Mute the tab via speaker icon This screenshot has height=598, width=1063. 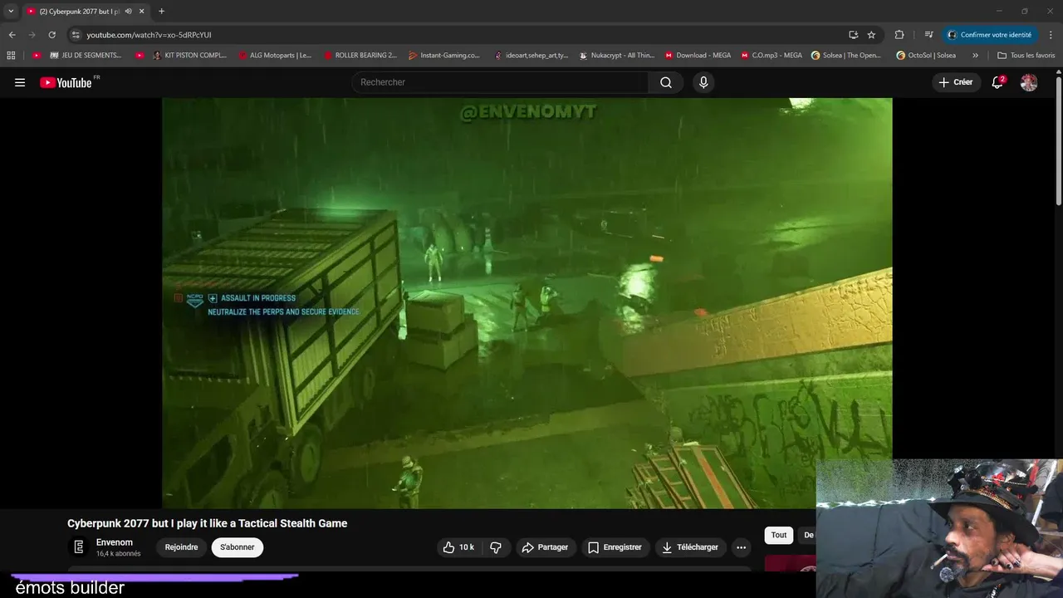coord(129,12)
